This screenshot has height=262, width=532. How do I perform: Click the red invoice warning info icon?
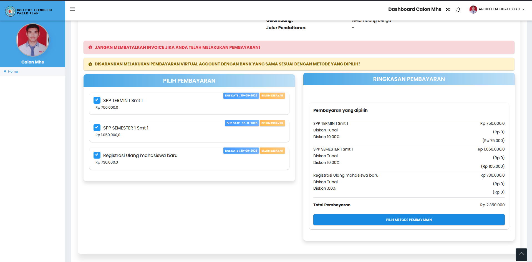(x=90, y=47)
